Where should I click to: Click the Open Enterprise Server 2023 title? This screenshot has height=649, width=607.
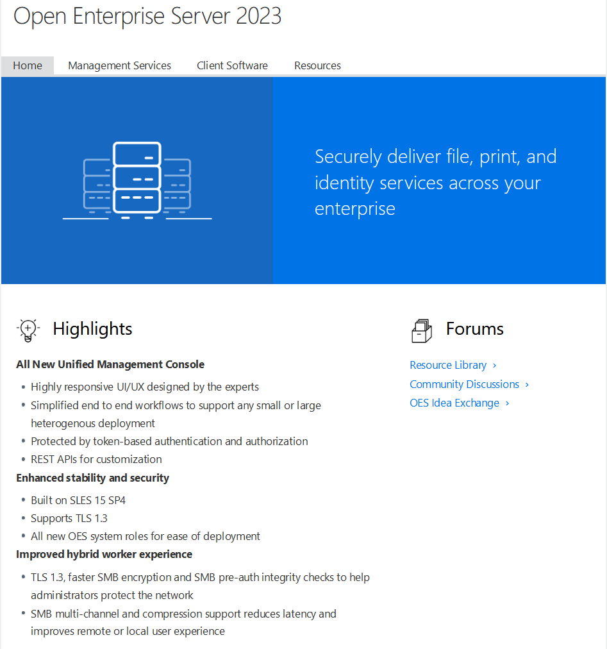pyautogui.click(x=147, y=17)
